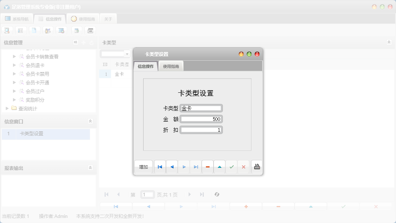
Task: Cancel edits with the red X icon
Action: click(x=243, y=166)
